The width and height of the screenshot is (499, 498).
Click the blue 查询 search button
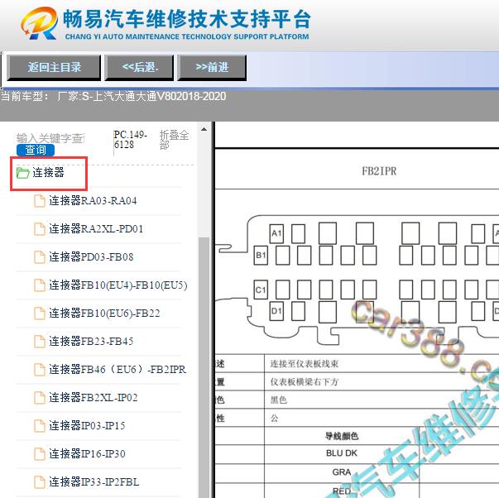(36, 150)
